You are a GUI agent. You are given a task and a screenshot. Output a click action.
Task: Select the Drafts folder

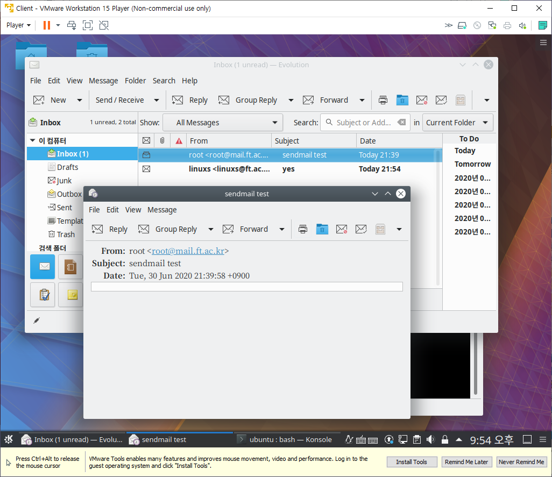pyautogui.click(x=67, y=167)
